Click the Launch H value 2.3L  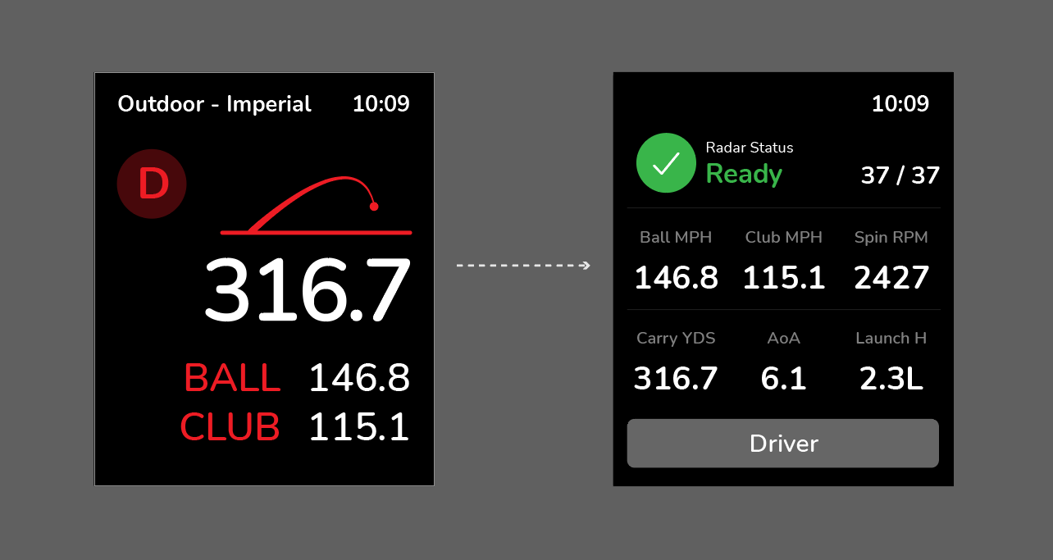[x=891, y=379]
